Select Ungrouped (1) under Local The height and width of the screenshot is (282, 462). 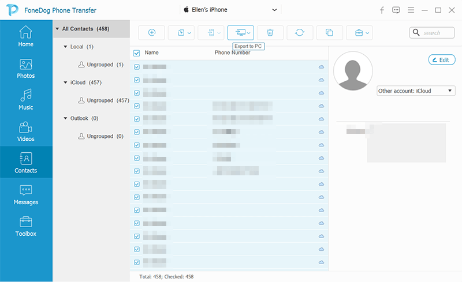100,65
